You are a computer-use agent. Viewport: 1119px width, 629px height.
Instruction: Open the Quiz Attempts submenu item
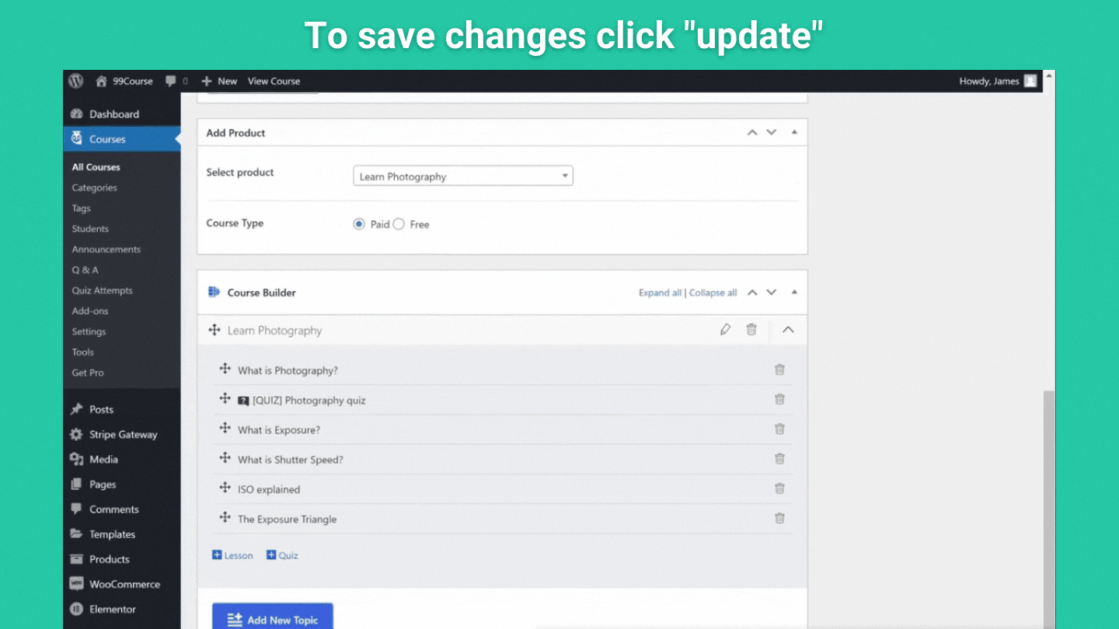coord(103,290)
